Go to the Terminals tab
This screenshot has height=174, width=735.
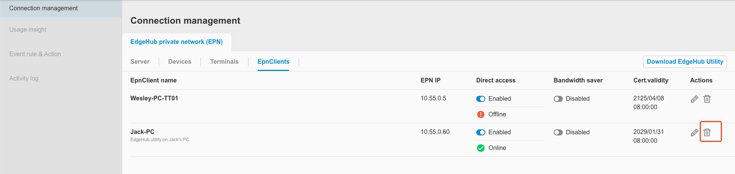coord(224,62)
